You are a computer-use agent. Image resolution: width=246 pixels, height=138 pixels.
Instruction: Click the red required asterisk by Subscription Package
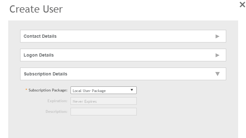[x=26, y=90]
